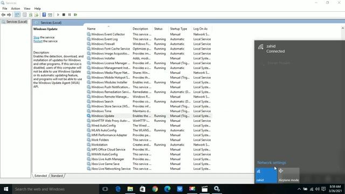Select the Windows Update service row
This screenshot has height=194, width=345.
click(x=149, y=116)
